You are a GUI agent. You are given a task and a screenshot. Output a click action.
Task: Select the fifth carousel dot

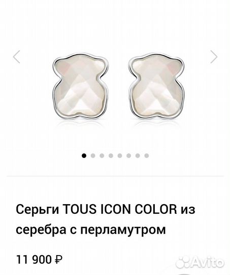coord(120,155)
